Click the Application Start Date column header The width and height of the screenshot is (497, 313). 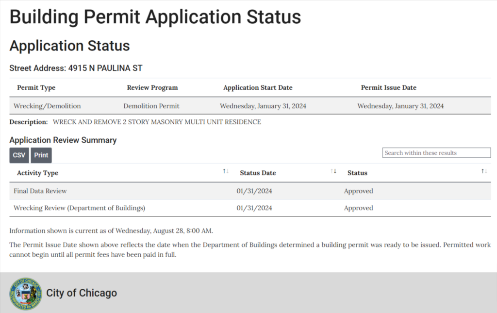258,88
